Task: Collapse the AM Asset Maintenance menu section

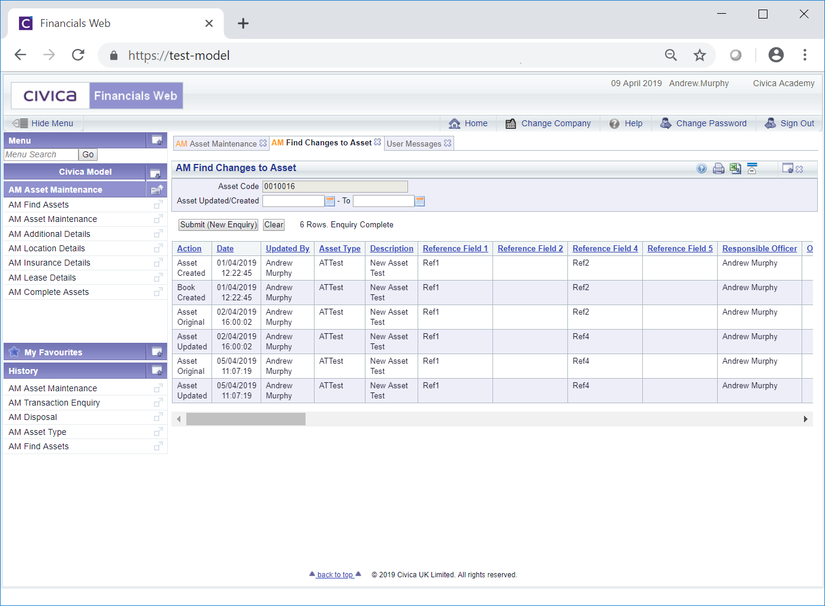Action: [157, 190]
